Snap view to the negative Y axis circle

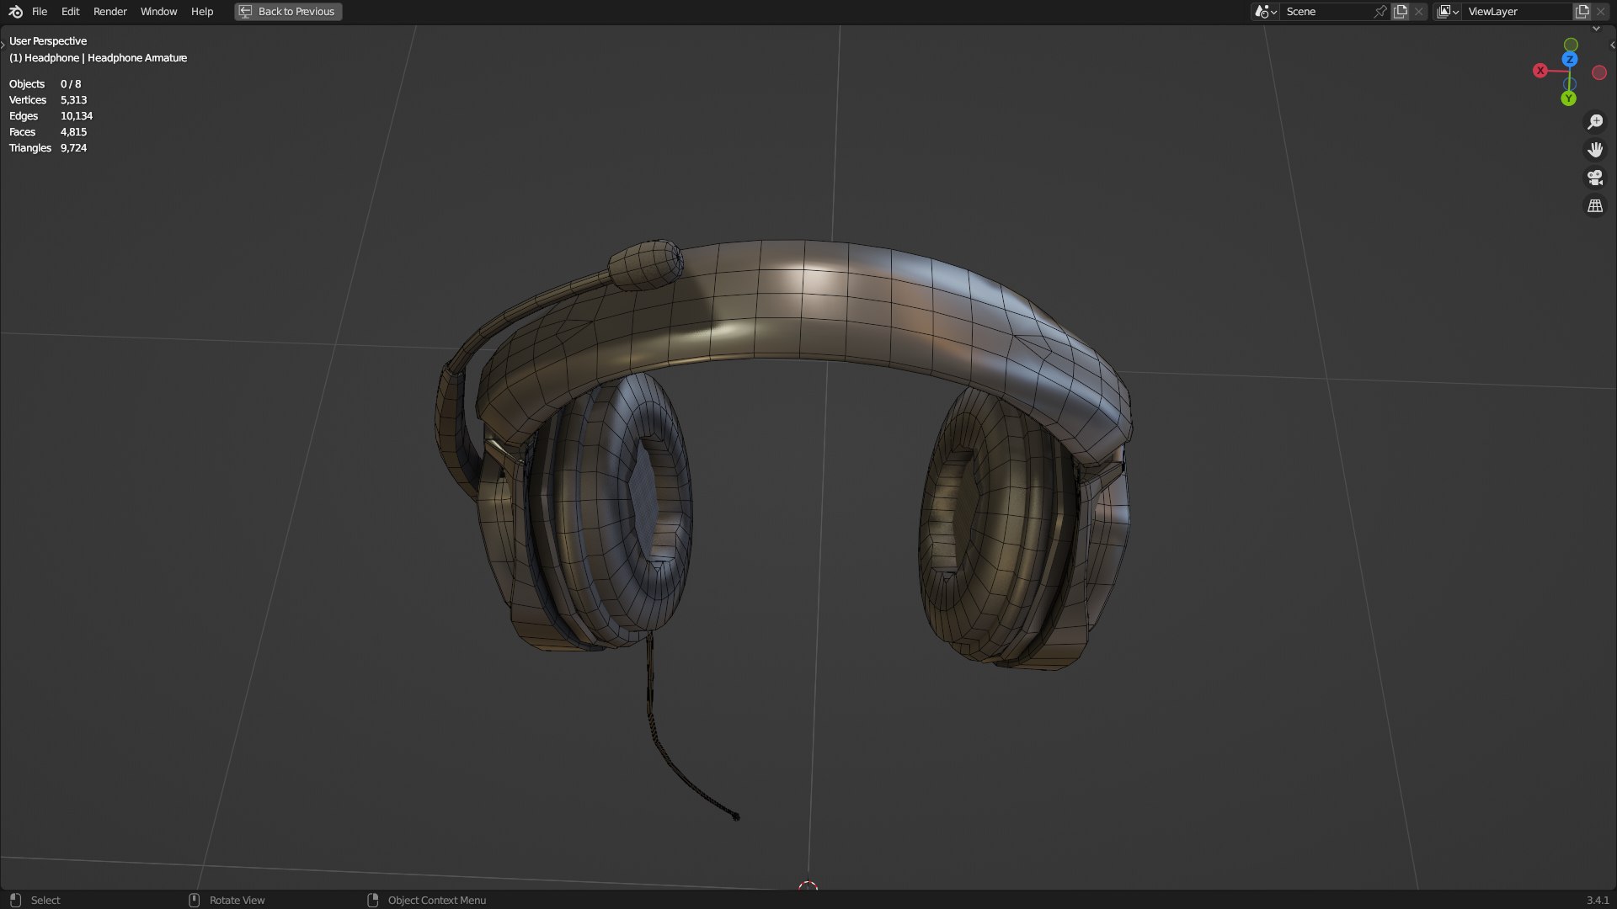[x=1571, y=45]
